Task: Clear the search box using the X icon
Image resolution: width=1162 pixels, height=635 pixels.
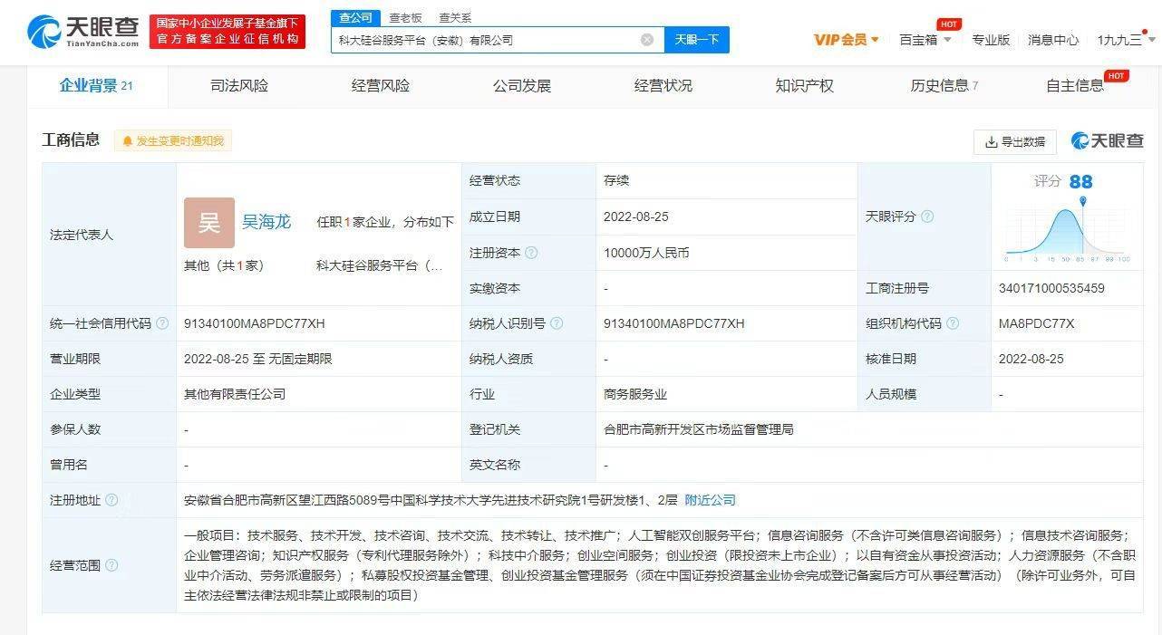Action: [646, 39]
